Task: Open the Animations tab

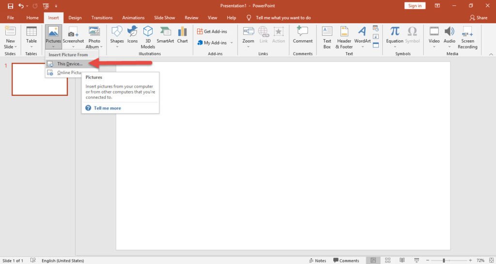Action: pos(133,18)
